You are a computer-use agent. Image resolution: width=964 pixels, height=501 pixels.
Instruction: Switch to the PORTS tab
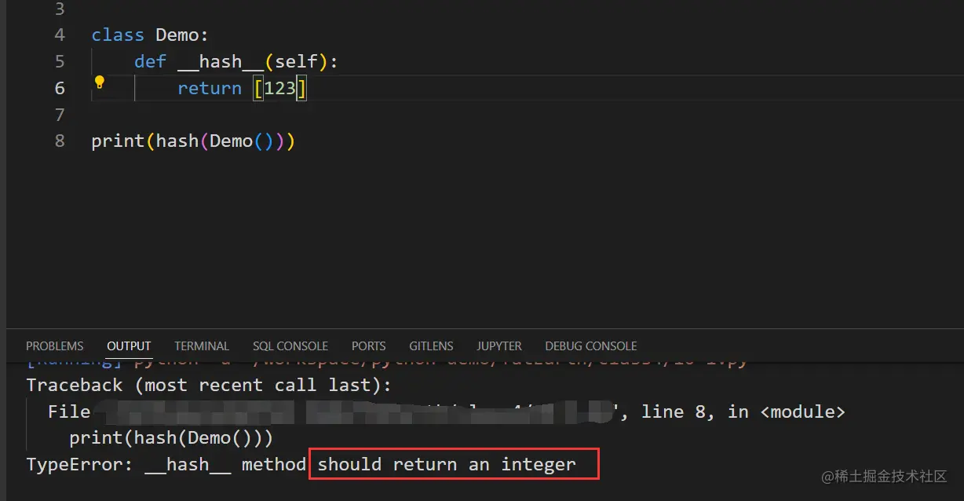369,346
